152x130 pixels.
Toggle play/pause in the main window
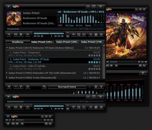pos(16,34)
